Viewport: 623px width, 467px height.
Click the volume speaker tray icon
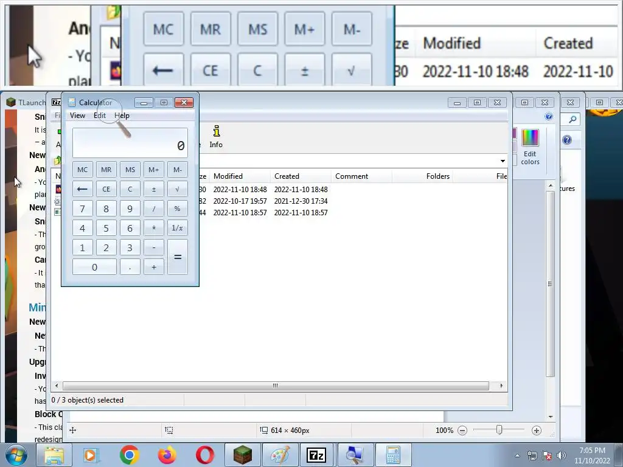click(561, 455)
